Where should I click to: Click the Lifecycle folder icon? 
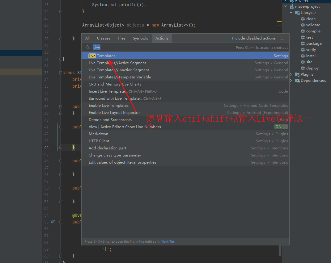click(297, 13)
